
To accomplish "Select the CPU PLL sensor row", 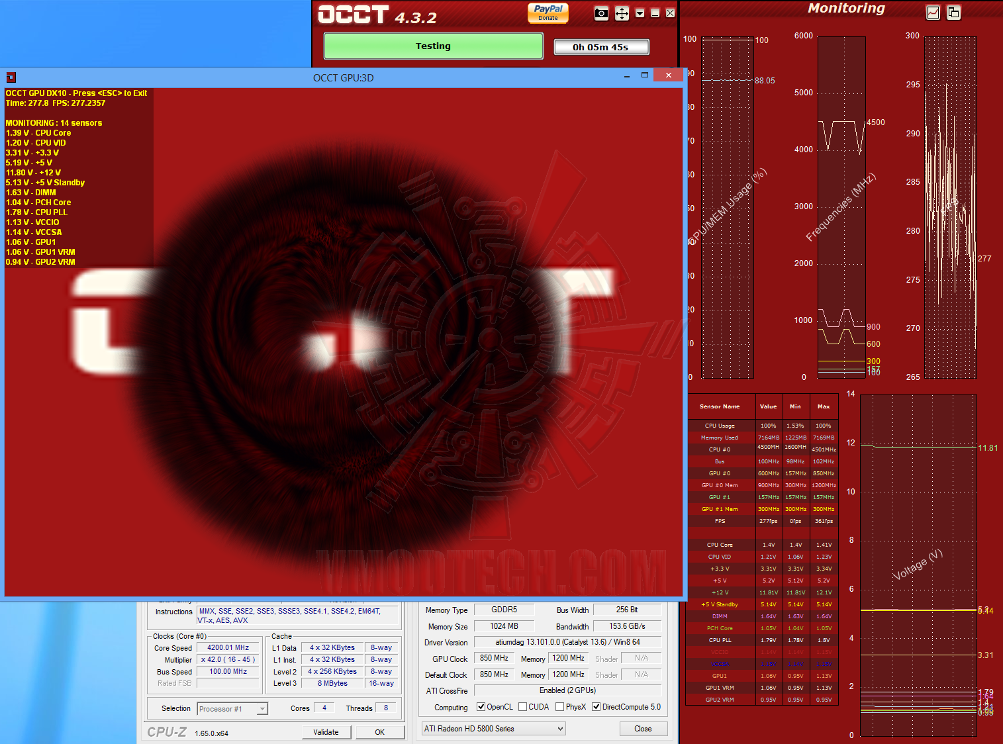I will (763, 640).
